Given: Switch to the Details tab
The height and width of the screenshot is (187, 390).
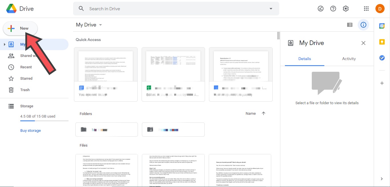Looking at the screenshot, I should [305, 59].
